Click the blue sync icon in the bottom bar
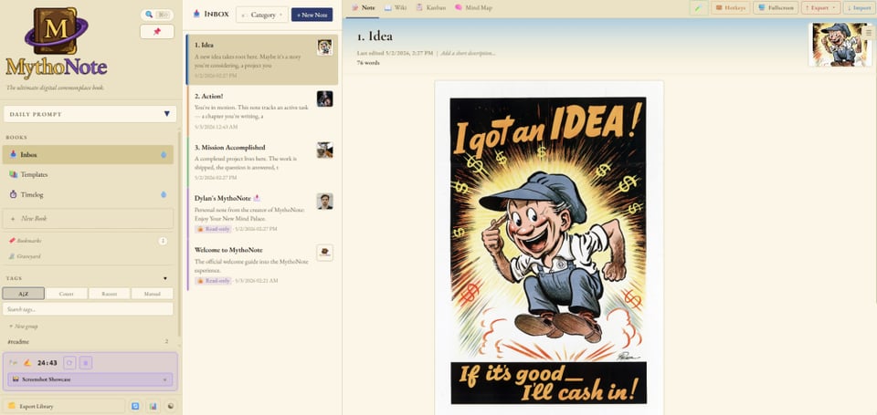Image resolution: width=877 pixels, height=415 pixels. tap(135, 406)
